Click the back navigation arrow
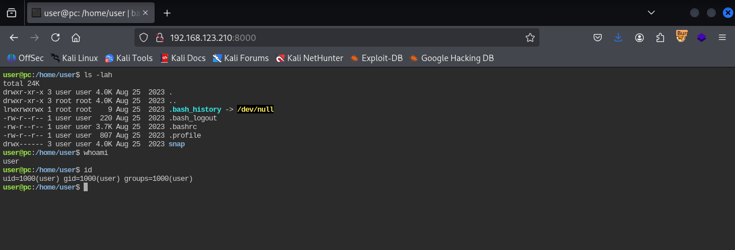The height and width of the screenshot is (250, 735). 14,37
